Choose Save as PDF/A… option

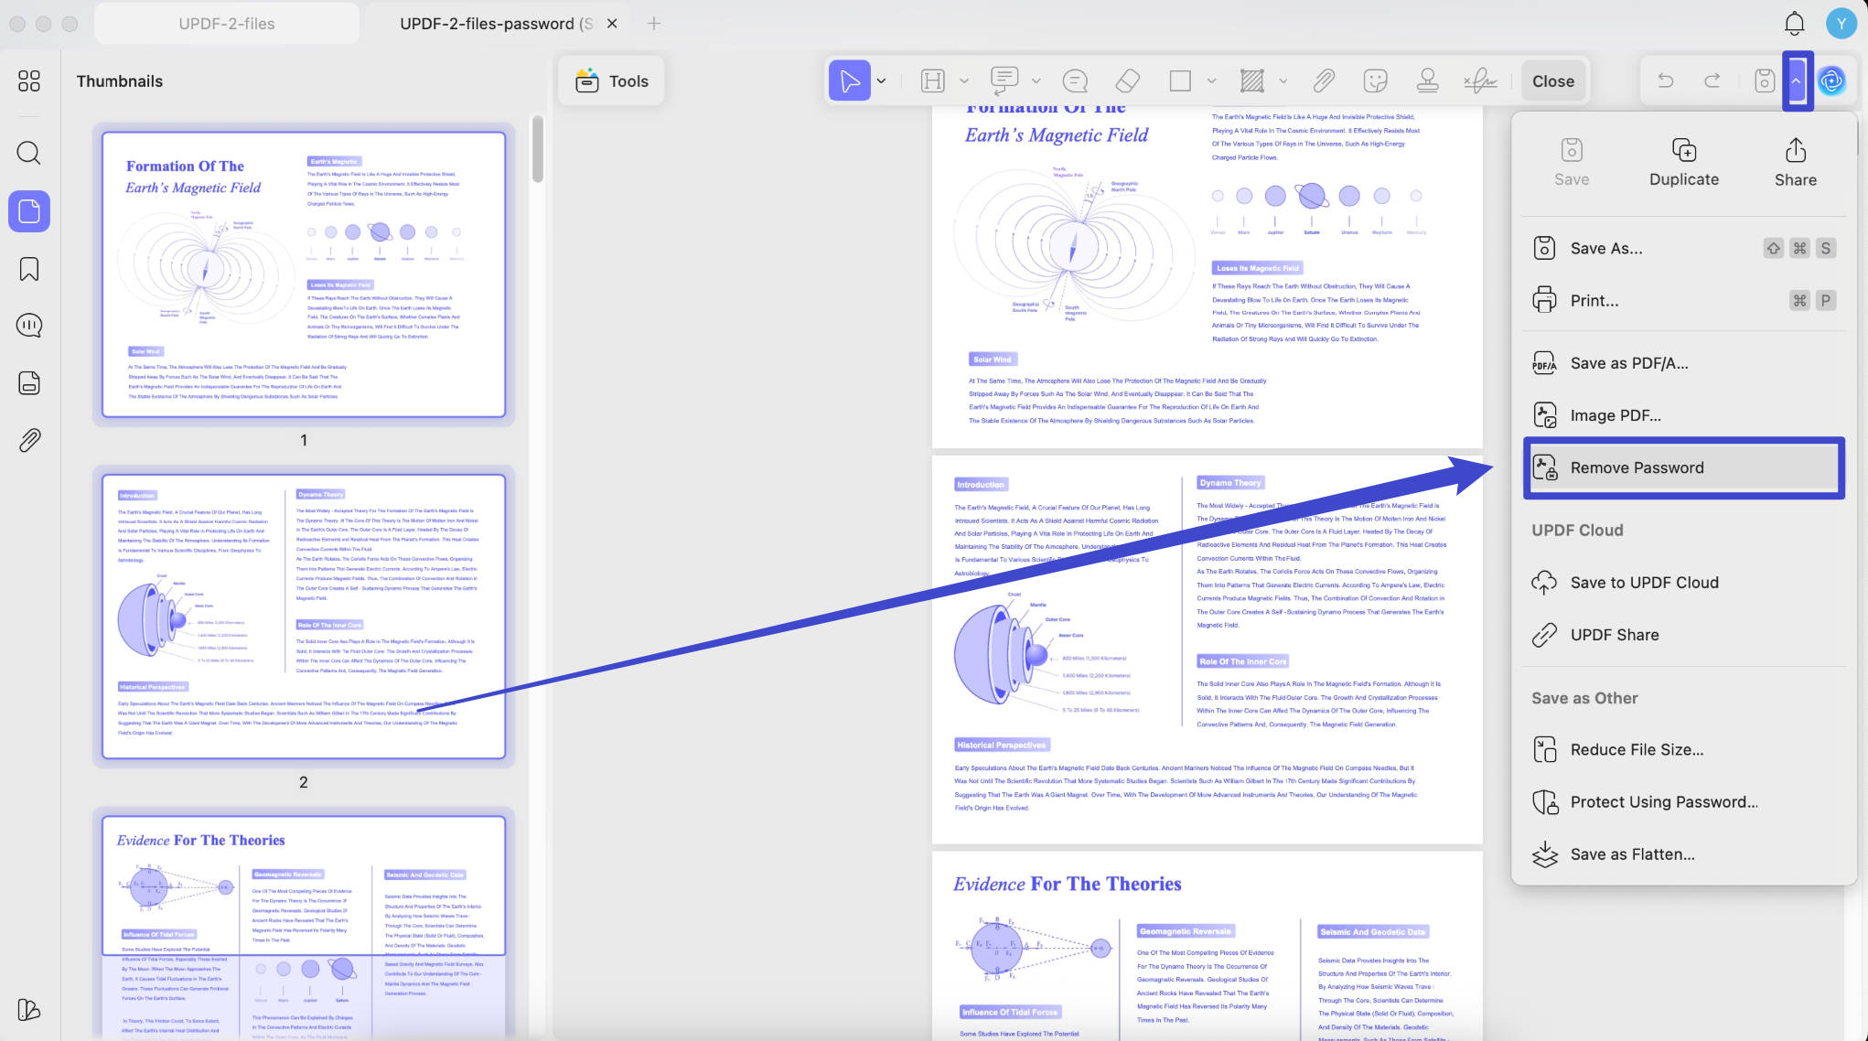(x=1683, y=363)
